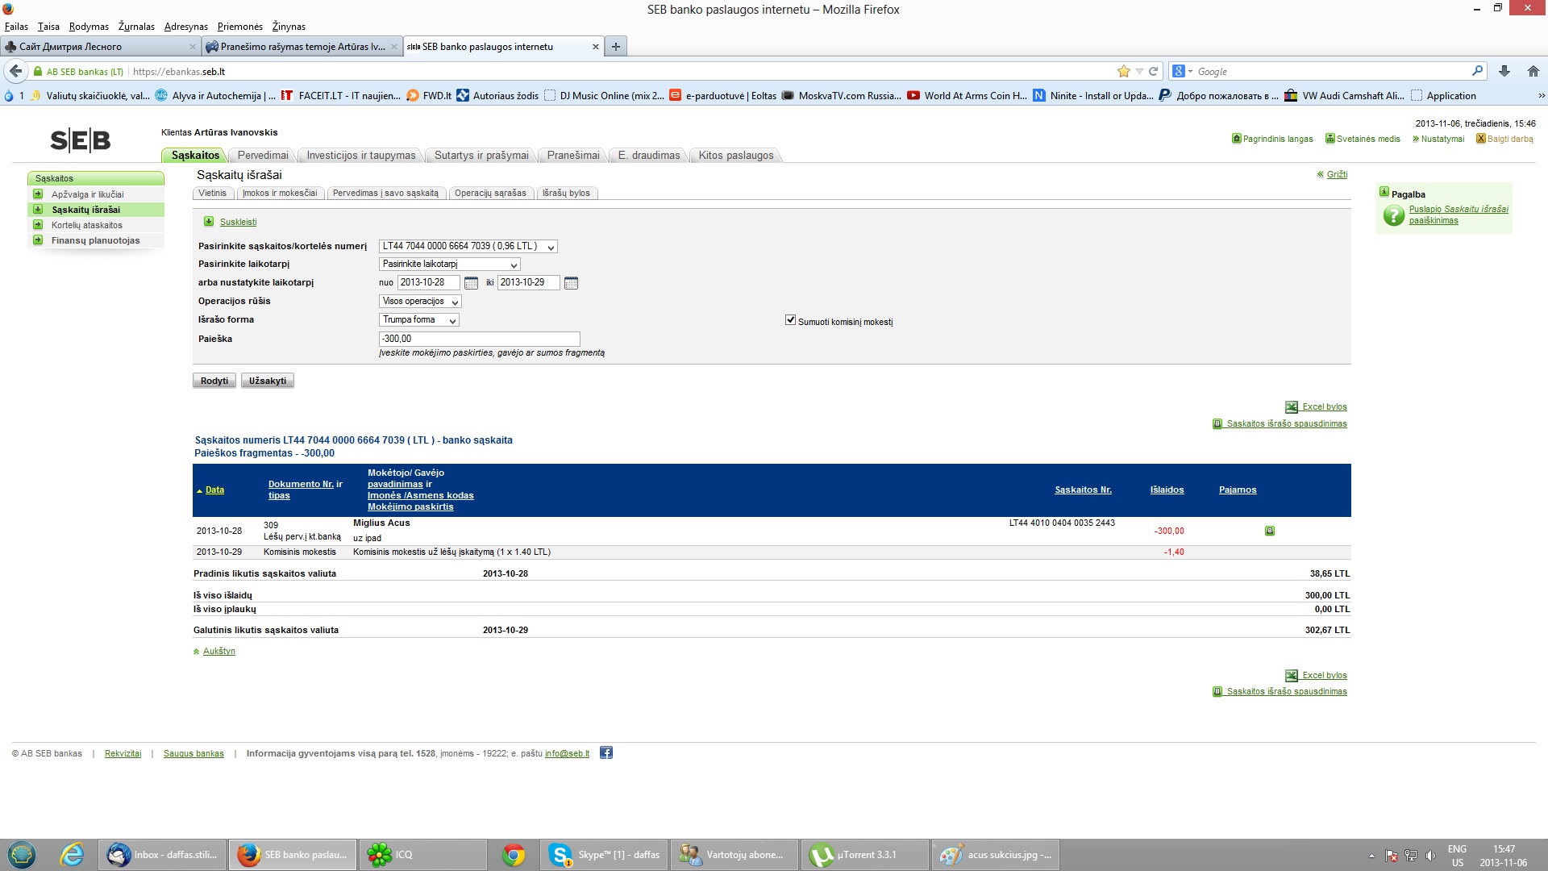Click the Facebook icon in the footer
Screen dimensions: 1548x871
pyautogui.click(x=606, y=753)
